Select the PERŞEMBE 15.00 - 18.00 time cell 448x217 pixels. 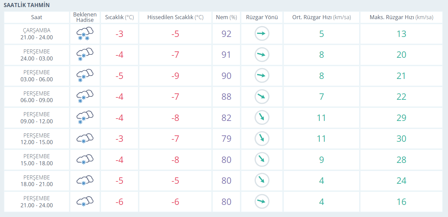tap(37, 160)
